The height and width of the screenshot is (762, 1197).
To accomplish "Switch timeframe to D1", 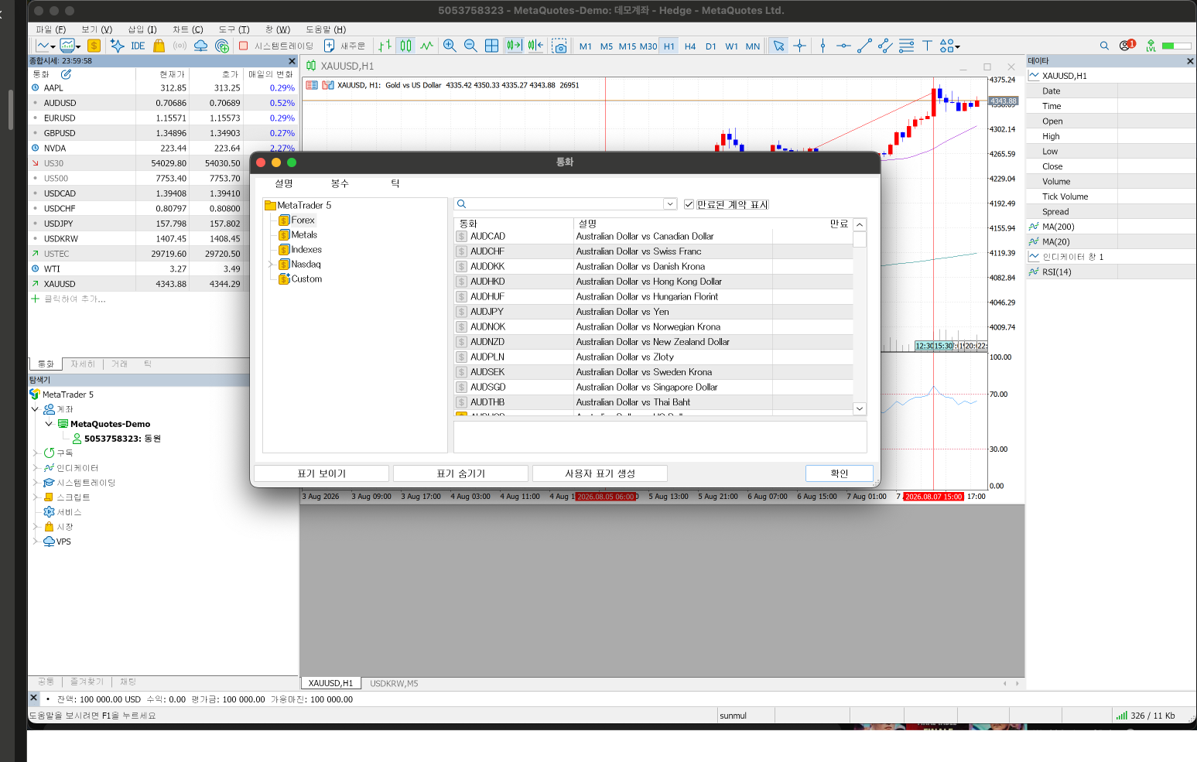I will [x=711, y=46].
